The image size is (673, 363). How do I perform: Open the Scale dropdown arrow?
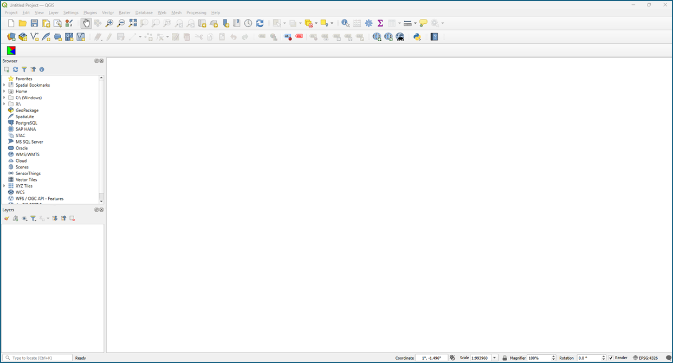(x=495, y=358)
